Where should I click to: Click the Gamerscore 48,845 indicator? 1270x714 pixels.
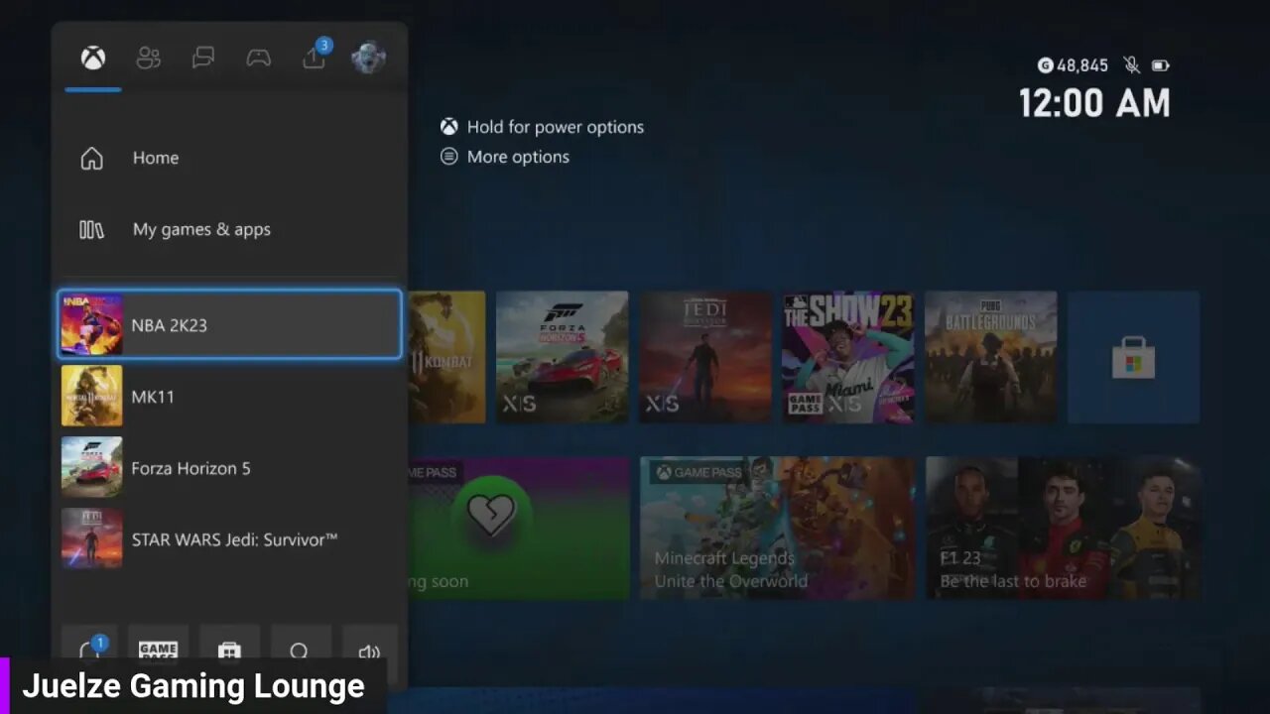click(x=1073, y=65)
